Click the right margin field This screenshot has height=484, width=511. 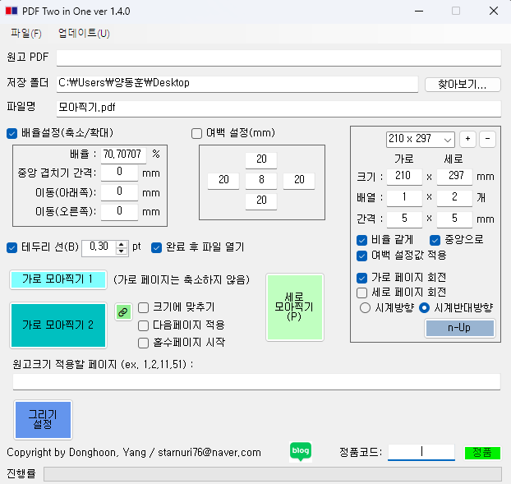click(x=299, y=181)
